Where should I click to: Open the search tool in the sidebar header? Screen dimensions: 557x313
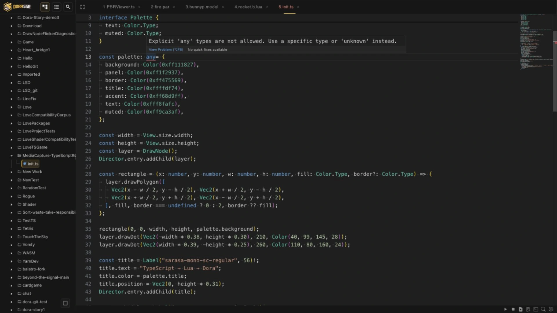(68, 7)
